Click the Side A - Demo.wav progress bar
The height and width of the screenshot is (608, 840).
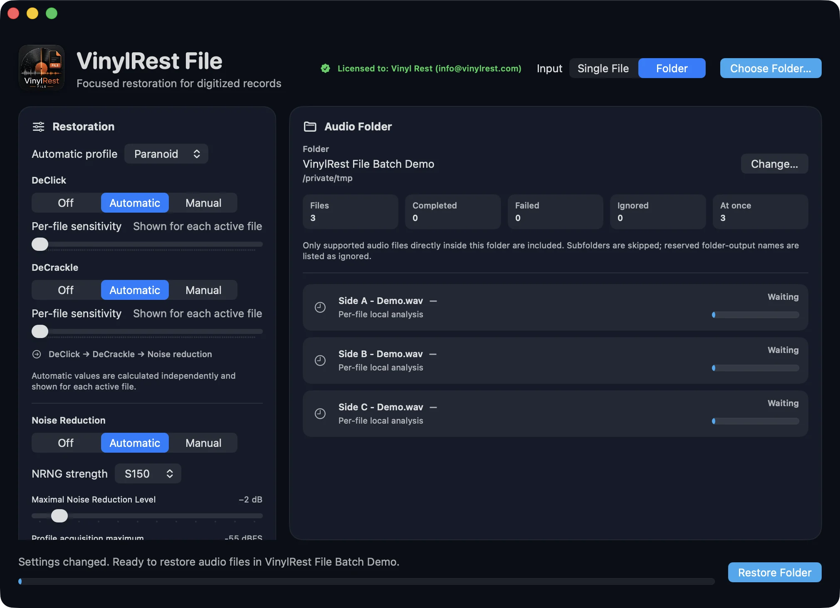tap(756, 315)
